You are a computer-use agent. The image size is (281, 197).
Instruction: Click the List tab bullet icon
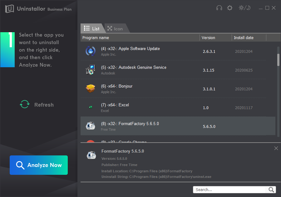[87, 28]
